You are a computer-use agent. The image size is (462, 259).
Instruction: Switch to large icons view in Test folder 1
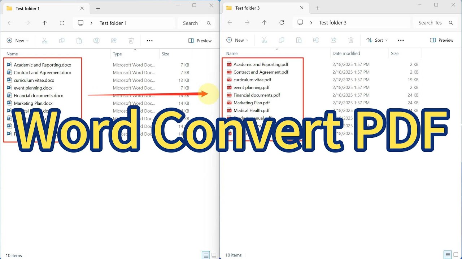214,255
